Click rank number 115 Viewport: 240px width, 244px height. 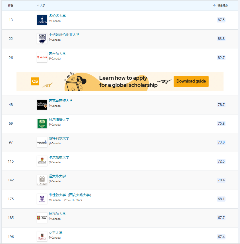(11, 161)
